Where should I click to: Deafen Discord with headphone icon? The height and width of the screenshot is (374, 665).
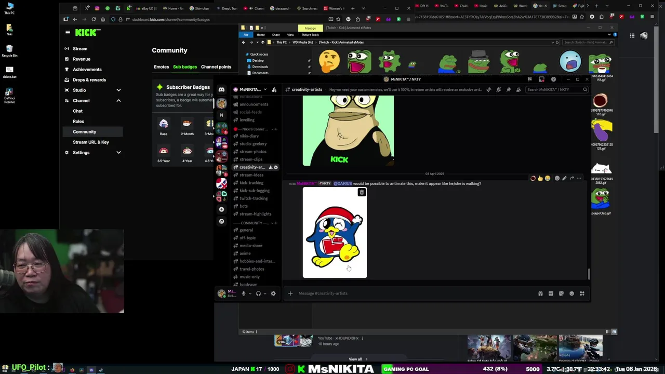click(258, 293)
